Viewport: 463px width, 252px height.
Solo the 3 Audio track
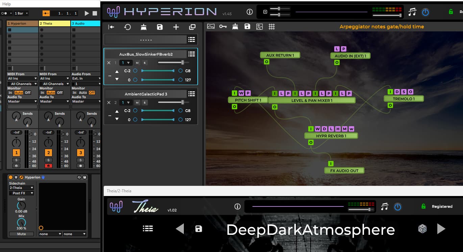coord(80,160)
